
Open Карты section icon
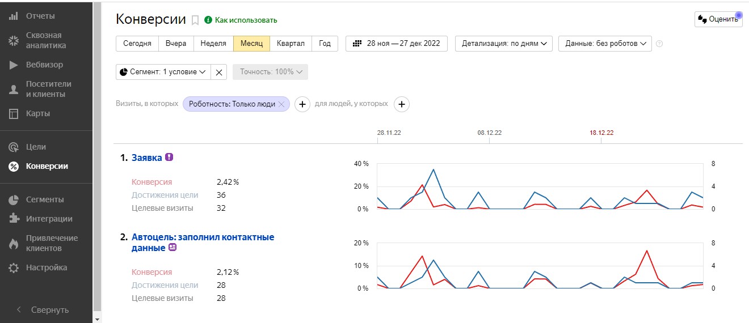(x=14, y=113)
